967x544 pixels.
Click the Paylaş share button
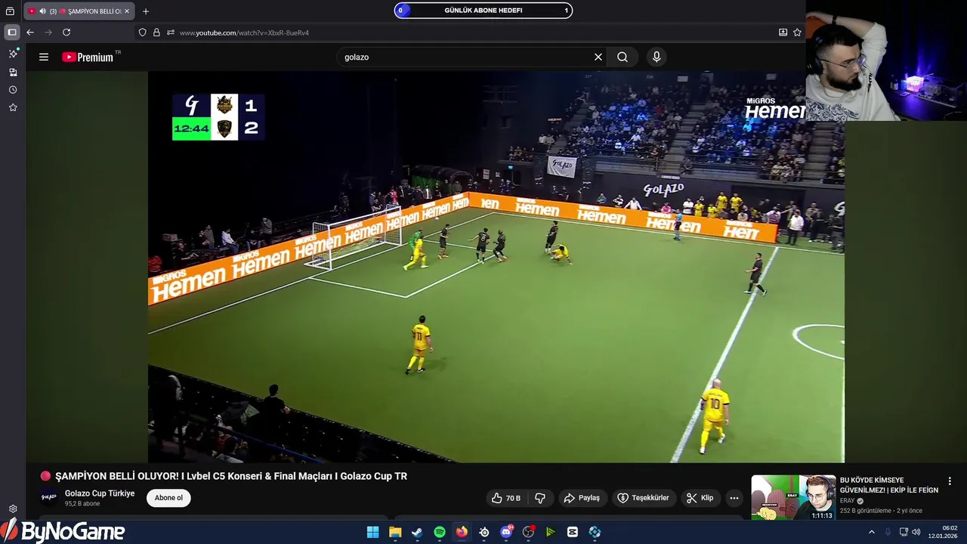tap(582, 498)
